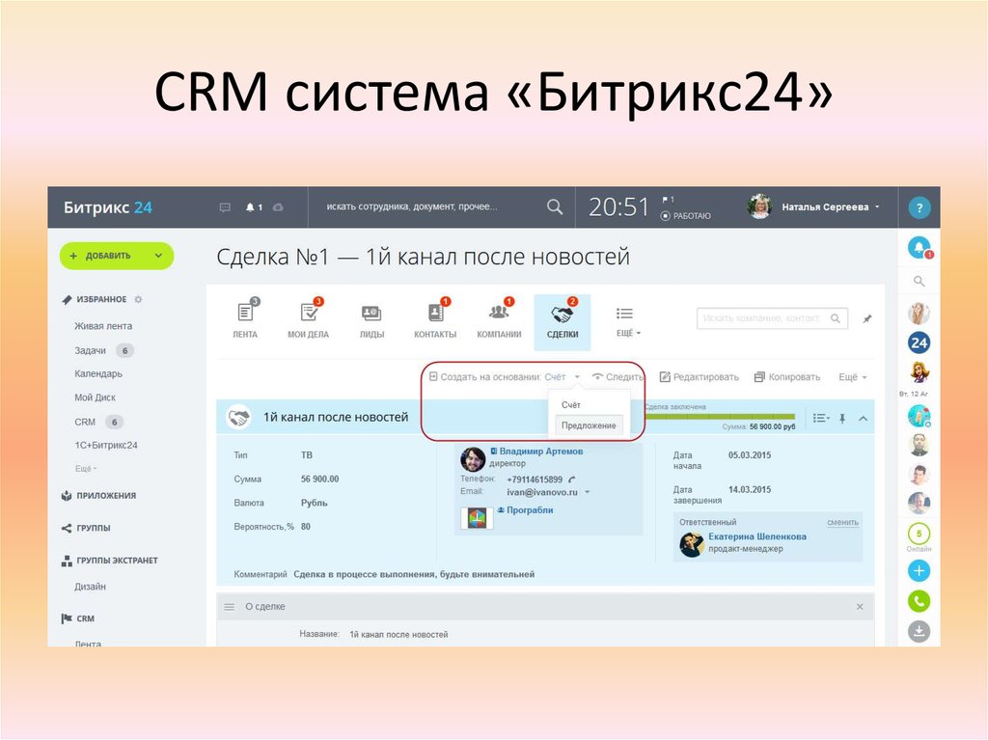988x740 pixels.
Task: Open 1С+Битрикс24 in sidebar
Action: point(106,445)
